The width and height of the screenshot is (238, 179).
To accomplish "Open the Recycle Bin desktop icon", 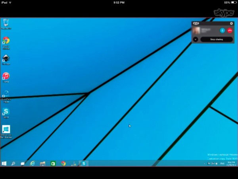I will point(6,24).
